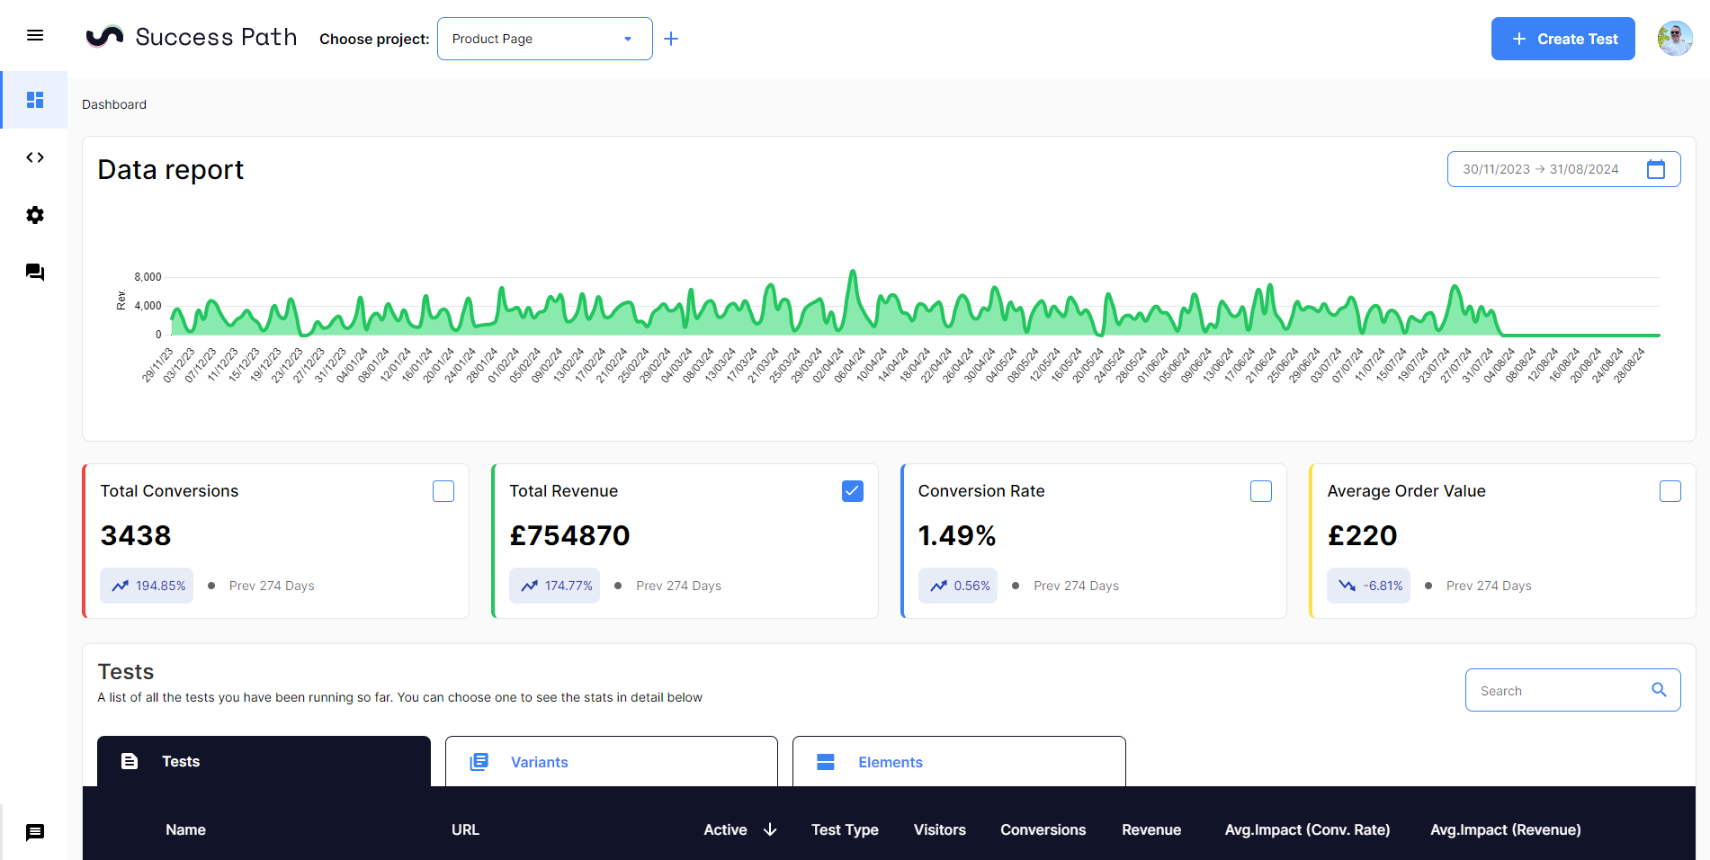
Task: Open the message icon at bottom left
Action: pyautogui.click(x=35, y=832)
